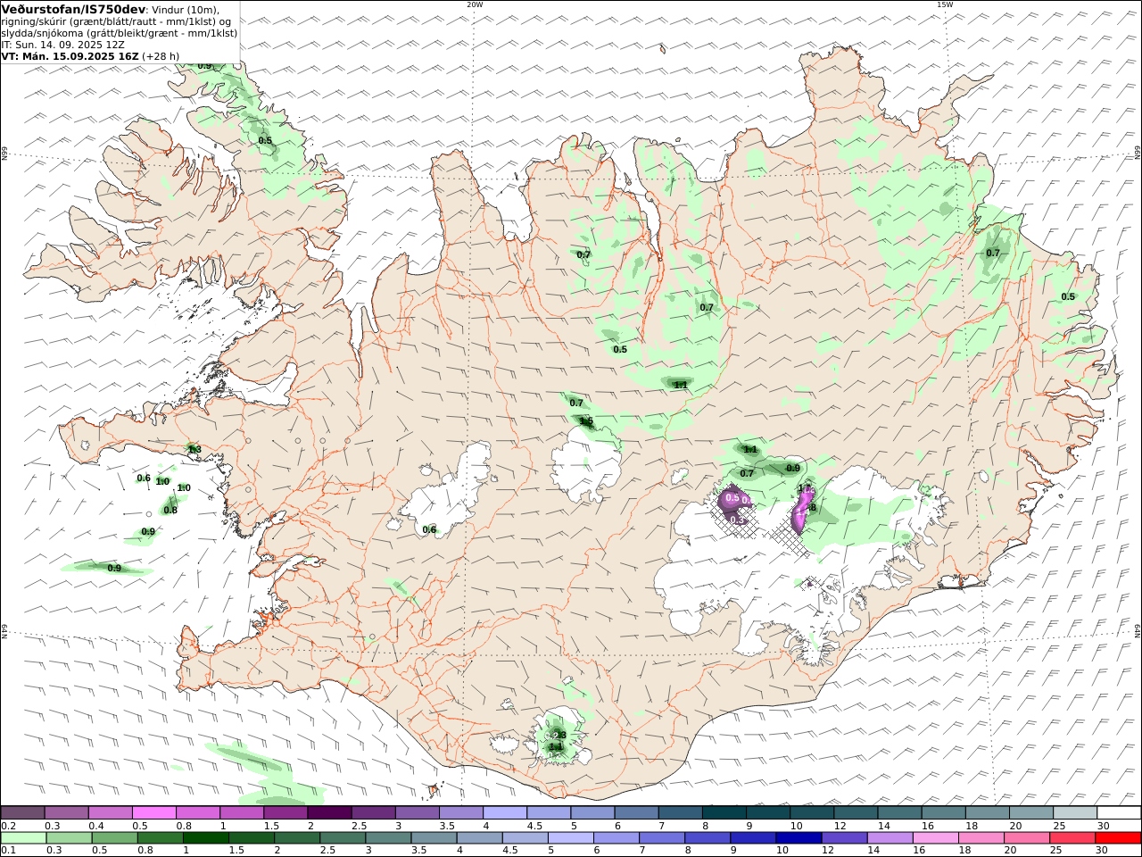Select the text 'slydda/snjókoma (grátt/bleikt/grænt - mm/1klst)'
This screenshot has height=857, width=1142.
[x=119, y=33]
